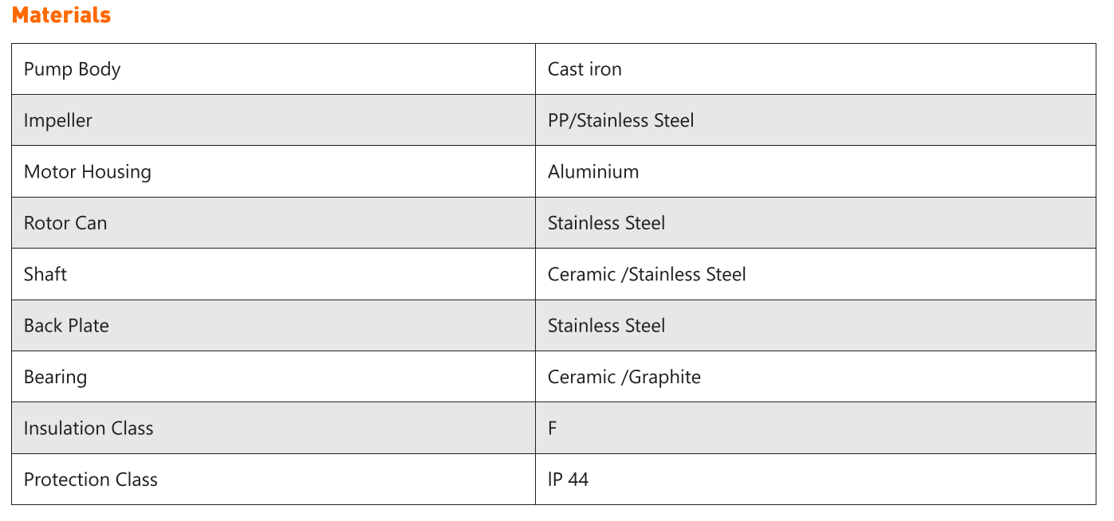Select the Insulation Class label
Image resolution: width=1114 pixels, height=521 pixels.
(x=89, y=428)
